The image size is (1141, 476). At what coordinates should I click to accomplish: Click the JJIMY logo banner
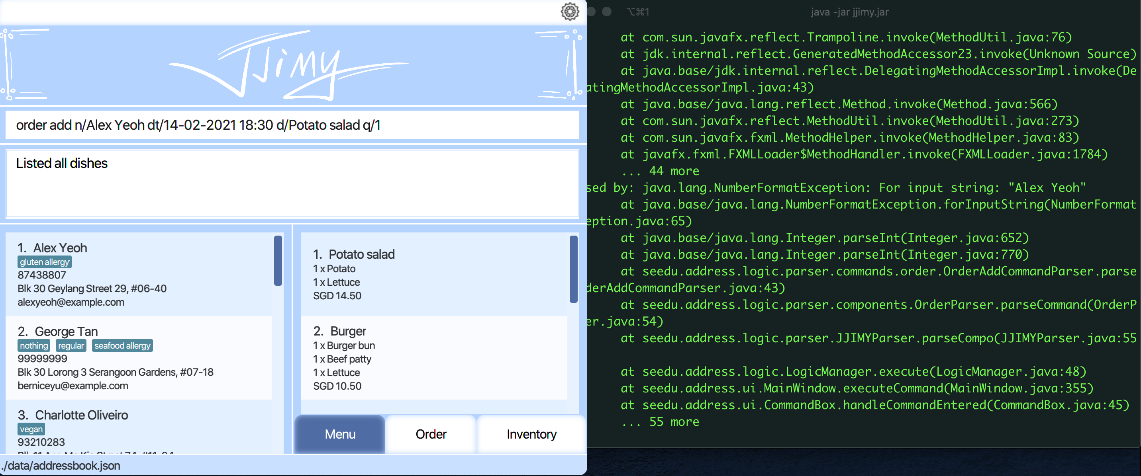(x=288, y=66)
